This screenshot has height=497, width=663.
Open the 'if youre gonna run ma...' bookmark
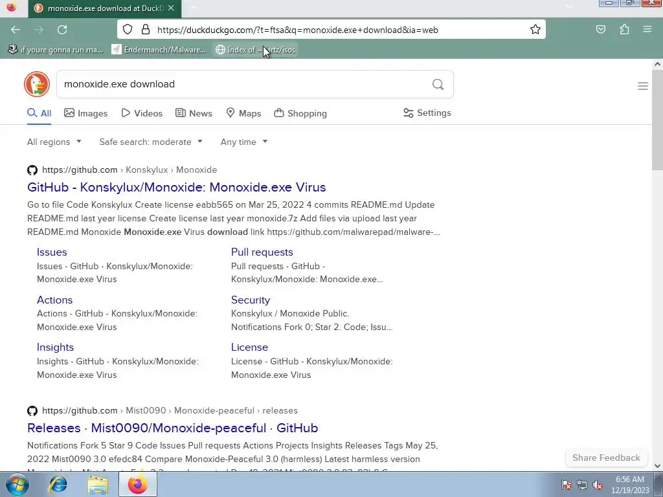pyautogui.click(x=56, y=50)
